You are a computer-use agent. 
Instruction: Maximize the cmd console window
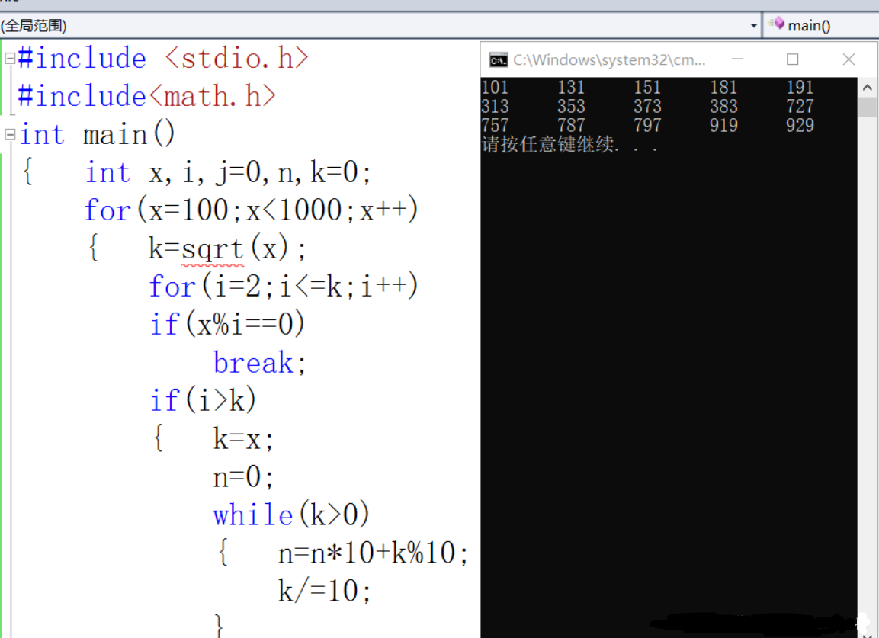pos(792,59)
